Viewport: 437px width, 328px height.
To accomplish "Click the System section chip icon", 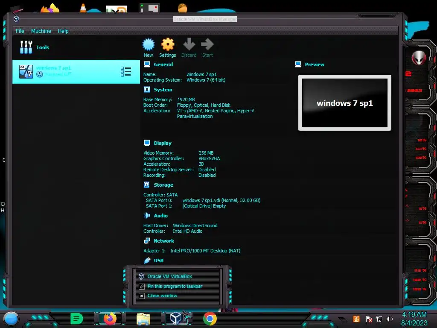I will (147, 90).
